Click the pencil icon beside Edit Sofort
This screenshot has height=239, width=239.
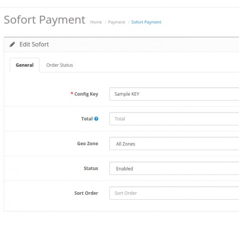(12, 44)
